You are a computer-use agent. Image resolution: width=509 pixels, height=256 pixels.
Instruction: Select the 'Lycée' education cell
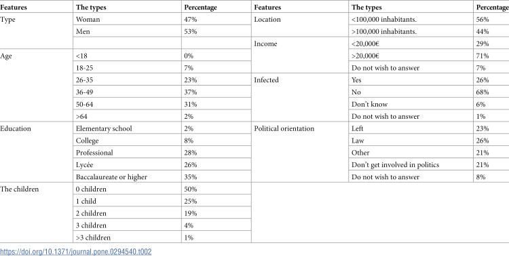pyautogui.click(x=128, y=165)
